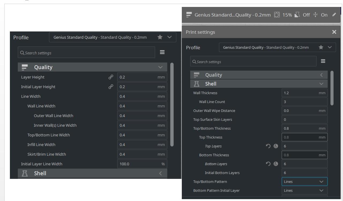The height and width of the screenshot is (201, 343).
Task: Expand the Profile dropdown in Print settings
Action: pyautogui.click(x=330, y=47)
